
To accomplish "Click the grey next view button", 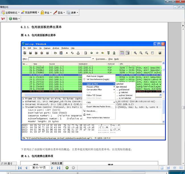I will click(x=73, y=168).
